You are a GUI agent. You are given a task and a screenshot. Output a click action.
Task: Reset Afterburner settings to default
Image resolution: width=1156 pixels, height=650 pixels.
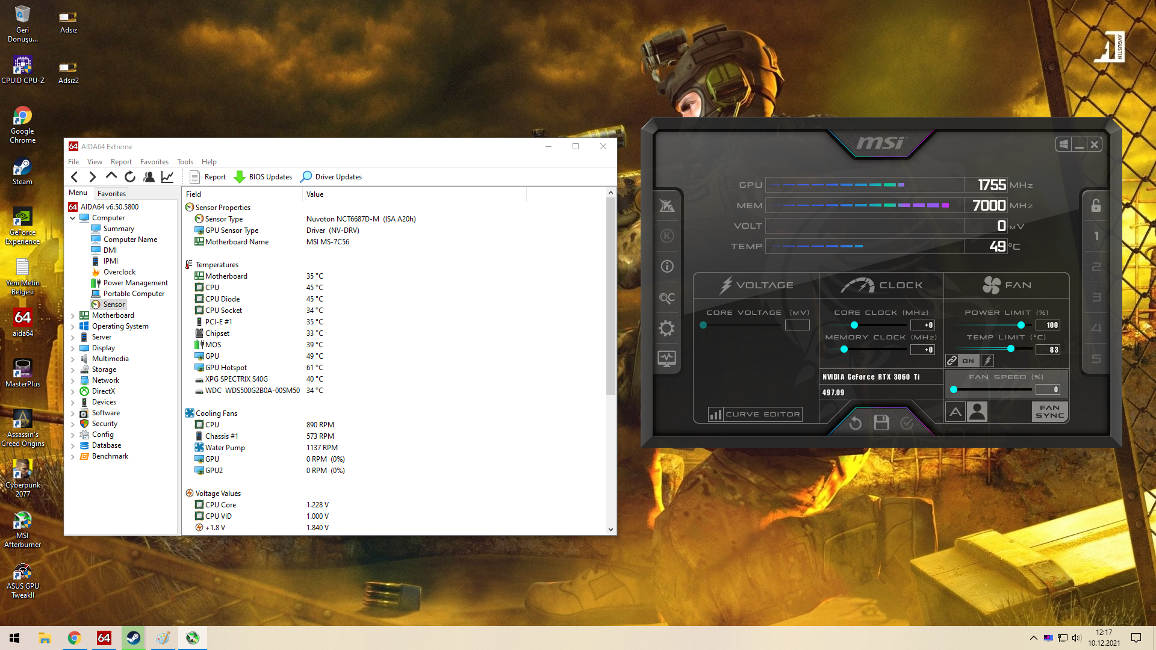click(855, 423)
